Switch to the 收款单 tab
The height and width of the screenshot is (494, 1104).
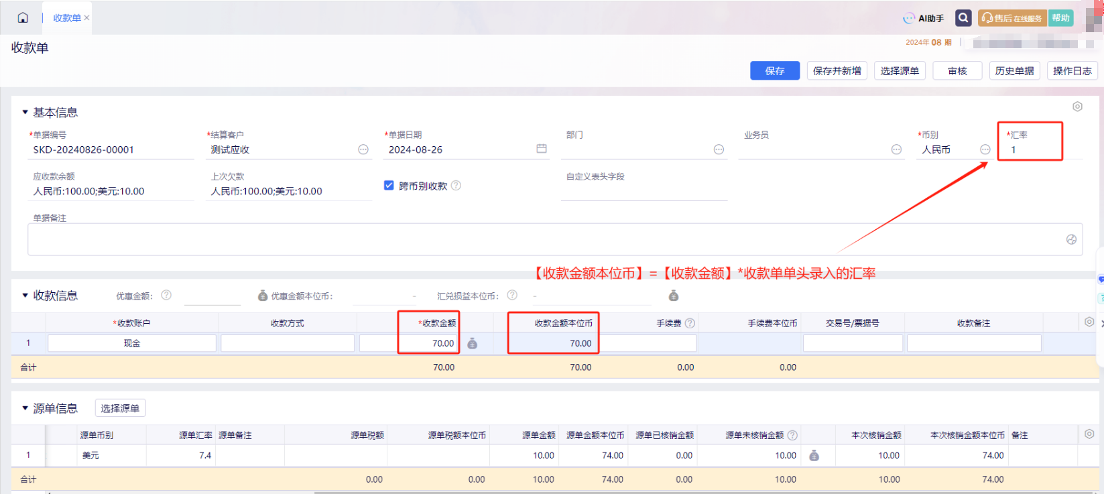(x=67, y=18)
